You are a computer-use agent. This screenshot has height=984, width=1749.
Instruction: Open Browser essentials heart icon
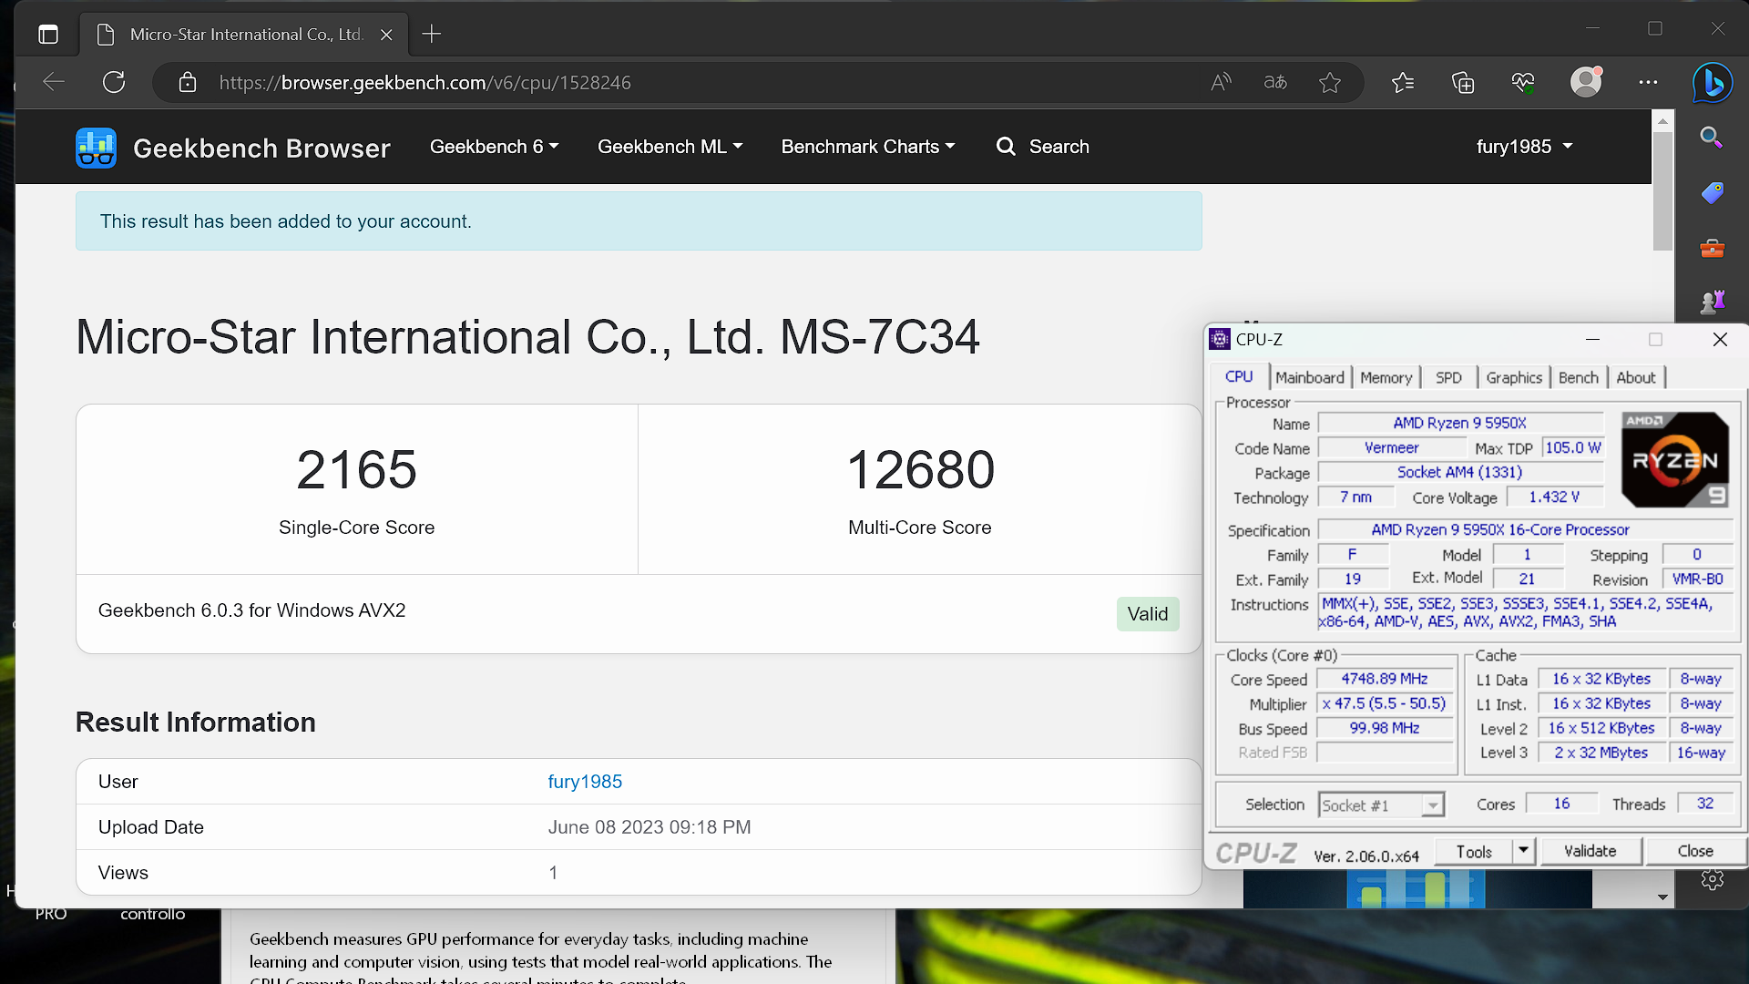click(x=1523, y=83)
